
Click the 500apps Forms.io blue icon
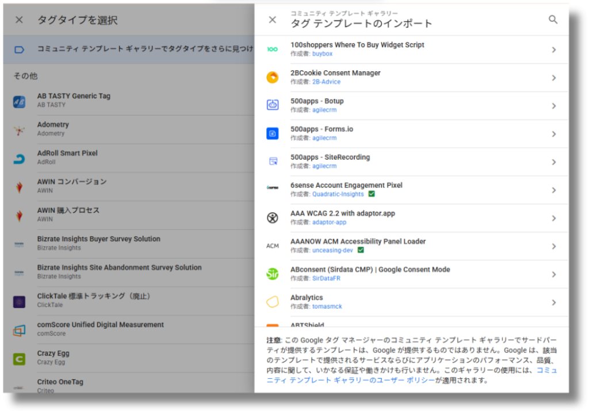(x=273, y=133)
